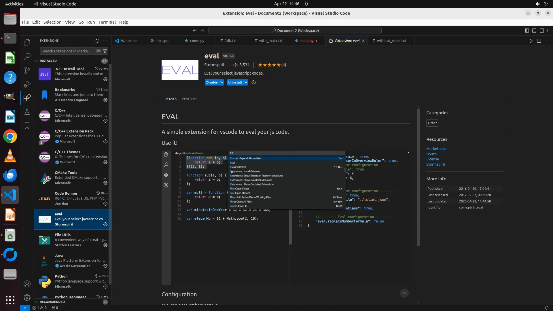553x311 pixels.
Task: Open the Explorer view in activity bar
Action: pyautogui.click(x=27, y=43)
